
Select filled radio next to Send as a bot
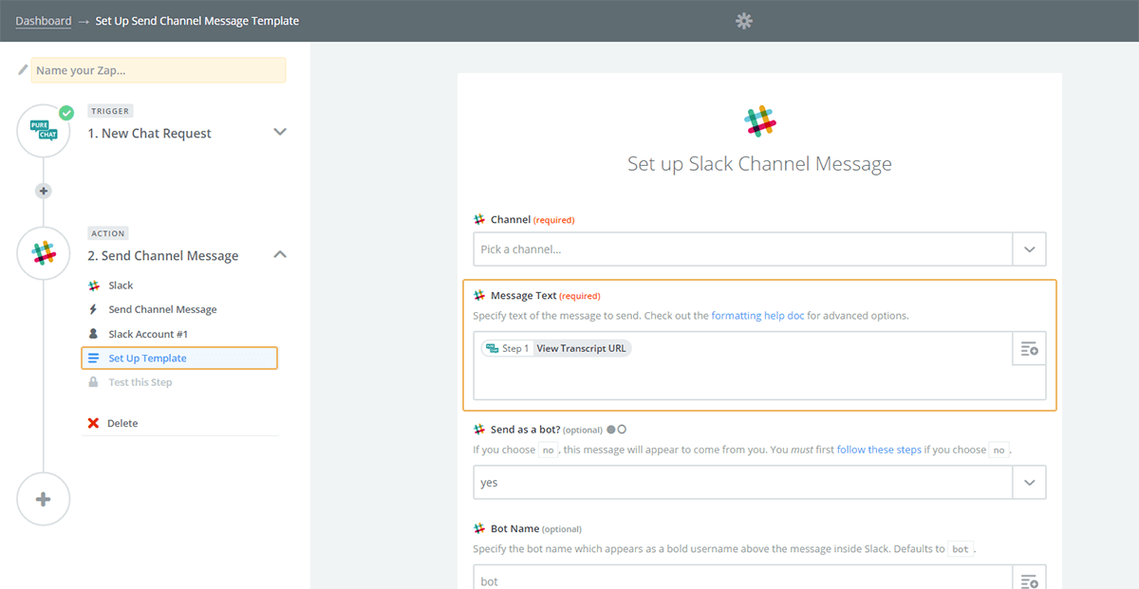[x=611, y=430]
